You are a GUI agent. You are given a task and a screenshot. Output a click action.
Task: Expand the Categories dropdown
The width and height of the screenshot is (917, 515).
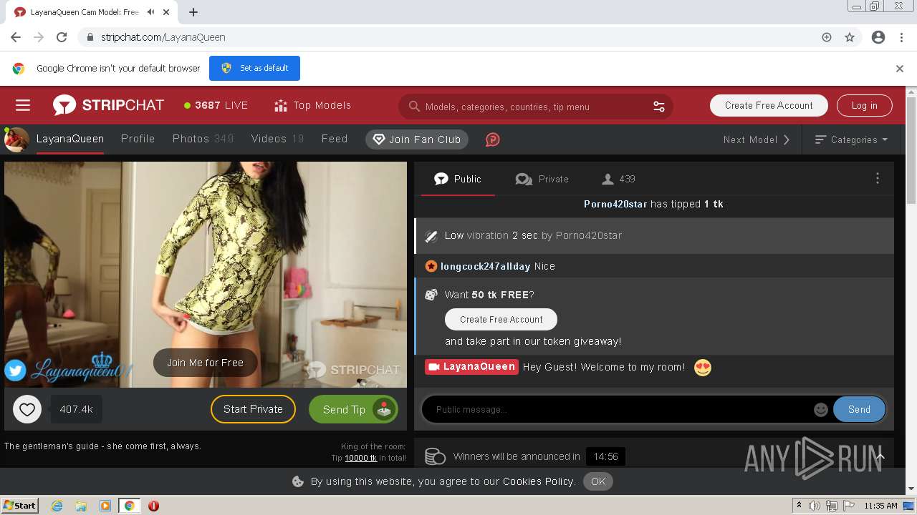(851, 139)
